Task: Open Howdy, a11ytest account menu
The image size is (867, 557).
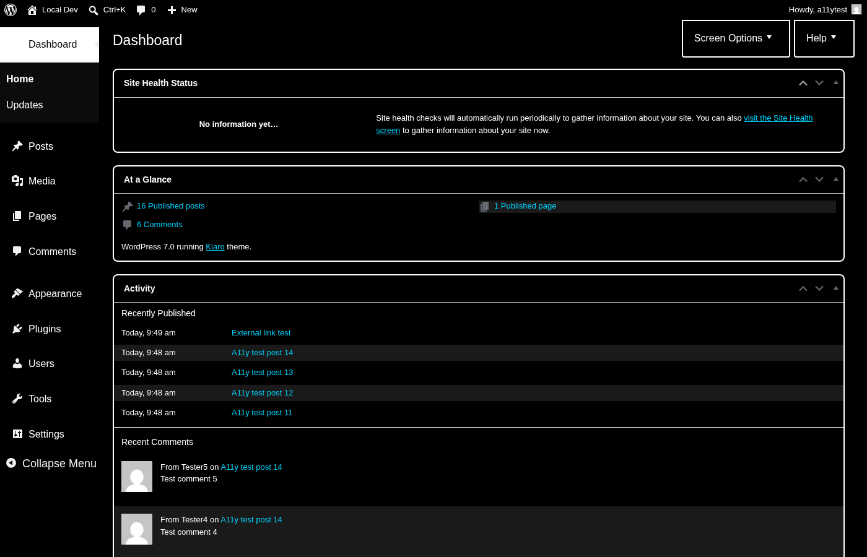Action: tap(824, 10)
